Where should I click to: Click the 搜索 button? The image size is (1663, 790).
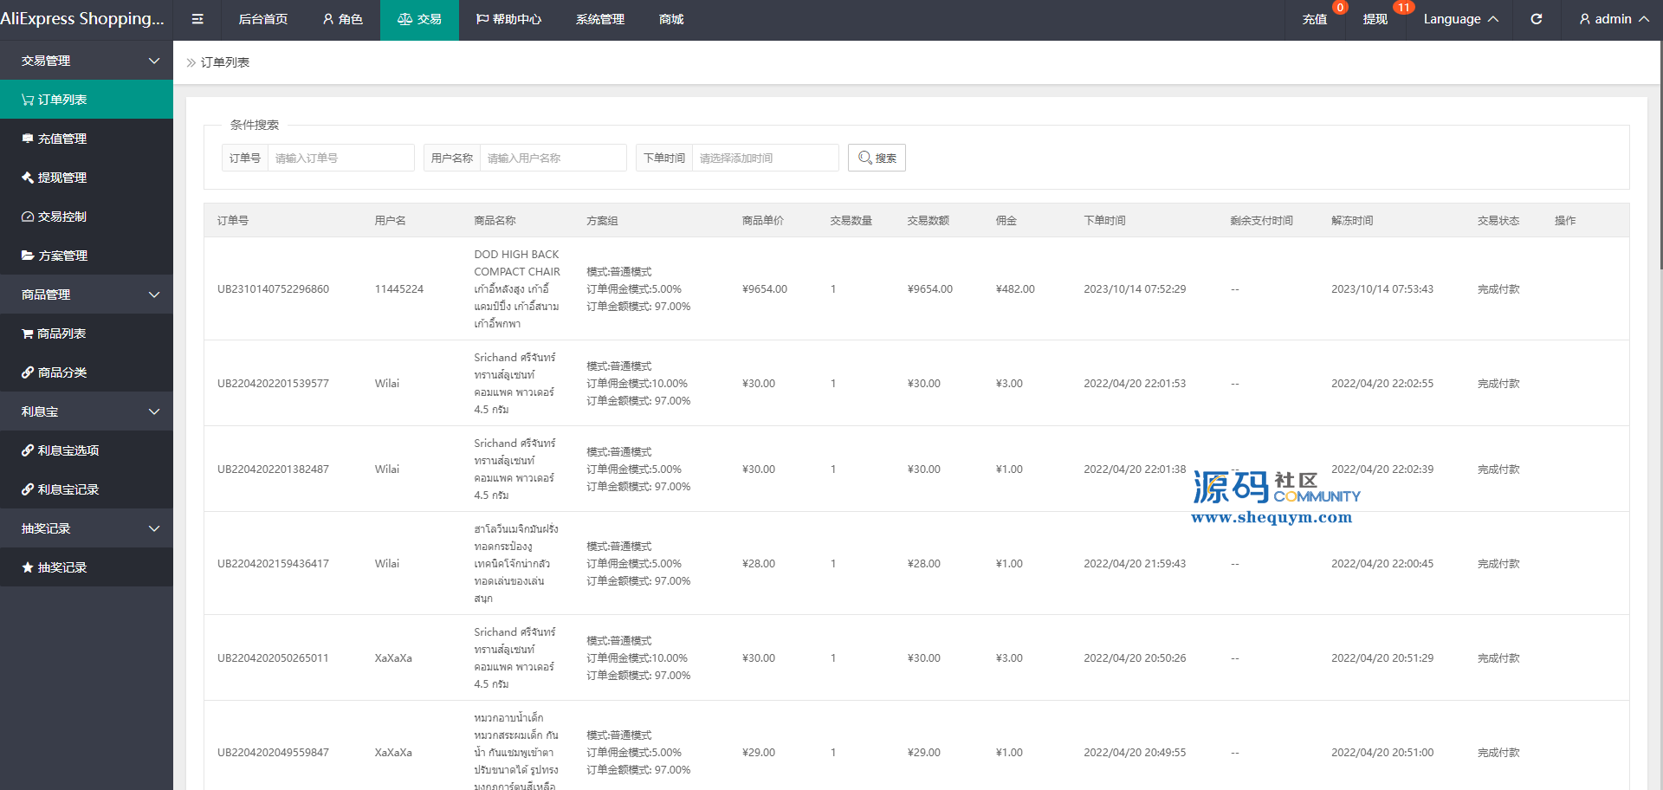pyautogui.click(x=877, y=158)
